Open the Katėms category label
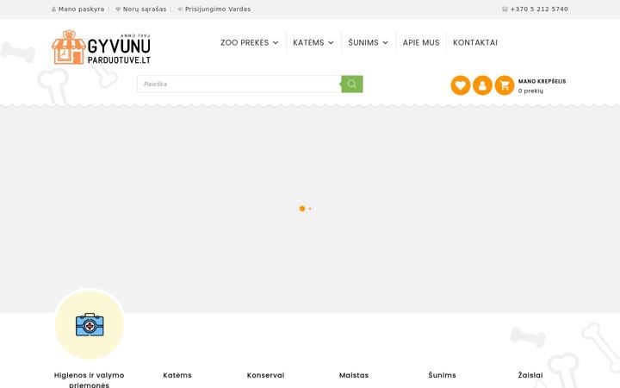This screenshot has width=620, height=388. point(177,375)
